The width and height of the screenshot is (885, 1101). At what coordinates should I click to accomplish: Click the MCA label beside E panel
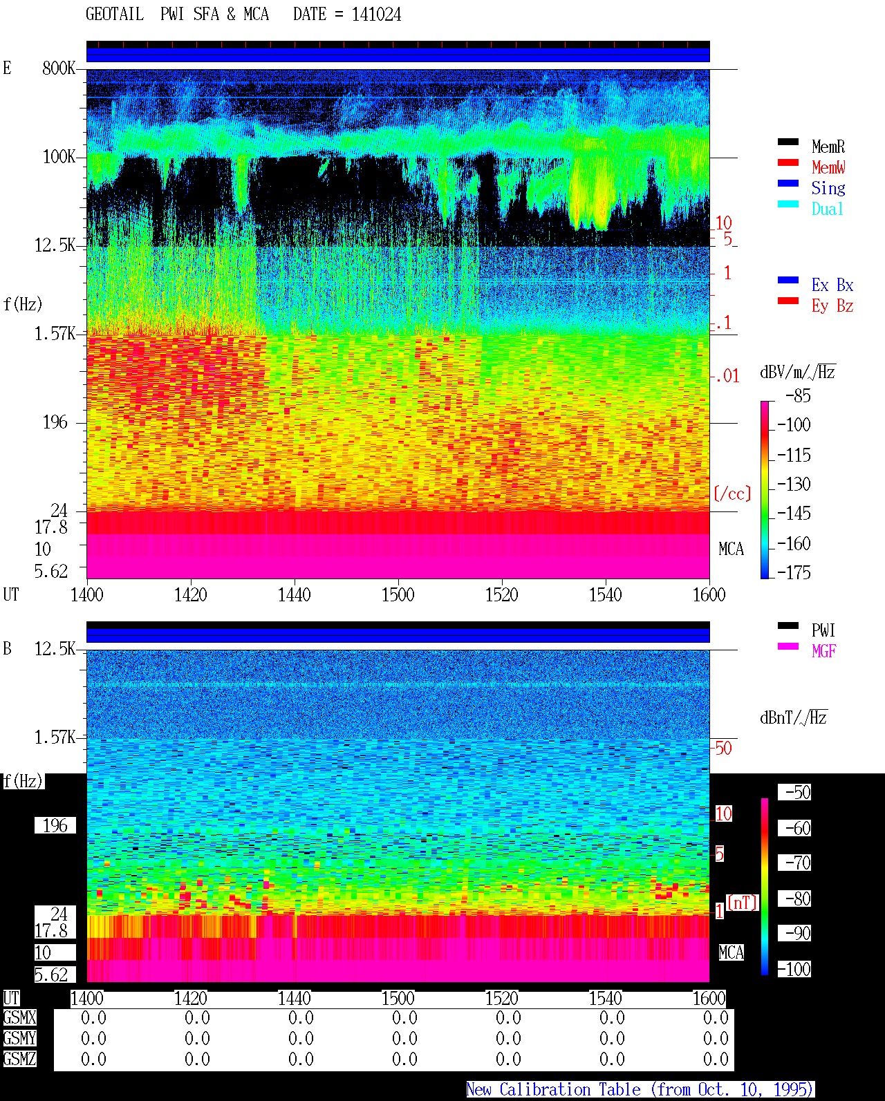coord(731,549)
